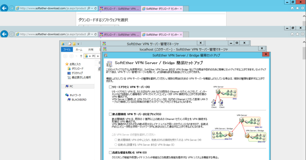Close ダウンロード センター tab in blue-titled browser
Screen dimensions: 306x160
pos(181,8)
